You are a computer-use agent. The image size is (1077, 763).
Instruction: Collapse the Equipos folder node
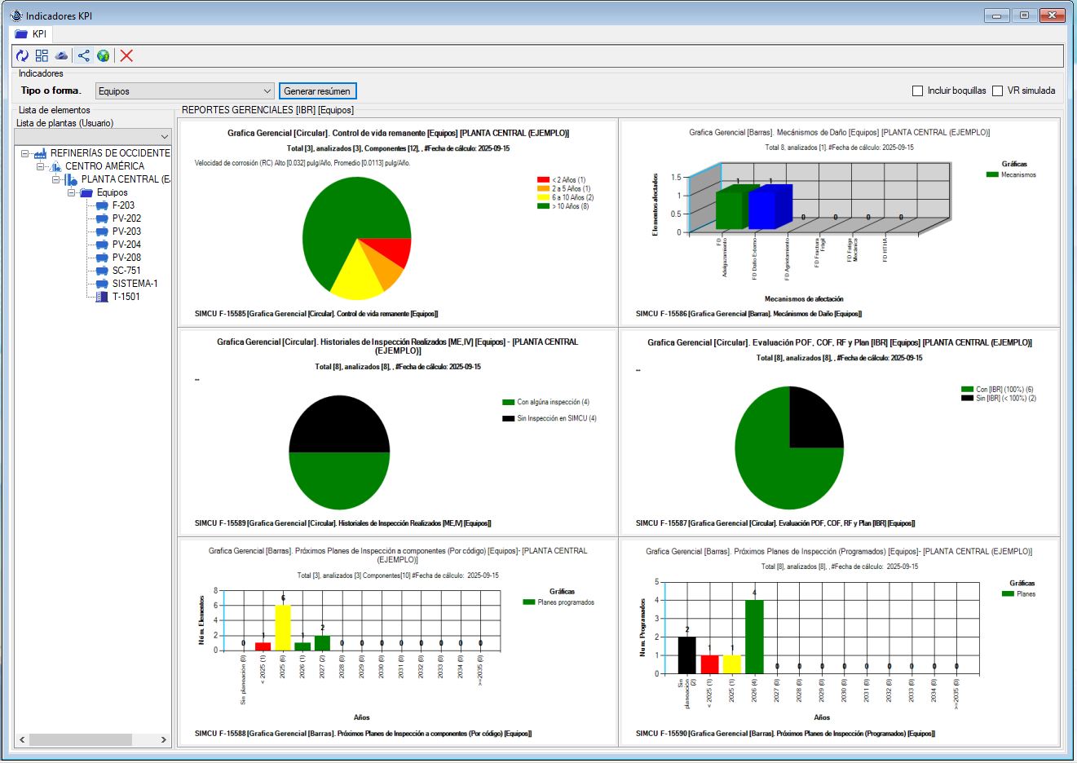[72, 193]
